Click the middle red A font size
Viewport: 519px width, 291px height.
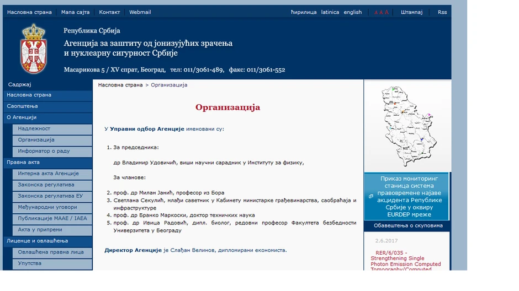(381, 12)
